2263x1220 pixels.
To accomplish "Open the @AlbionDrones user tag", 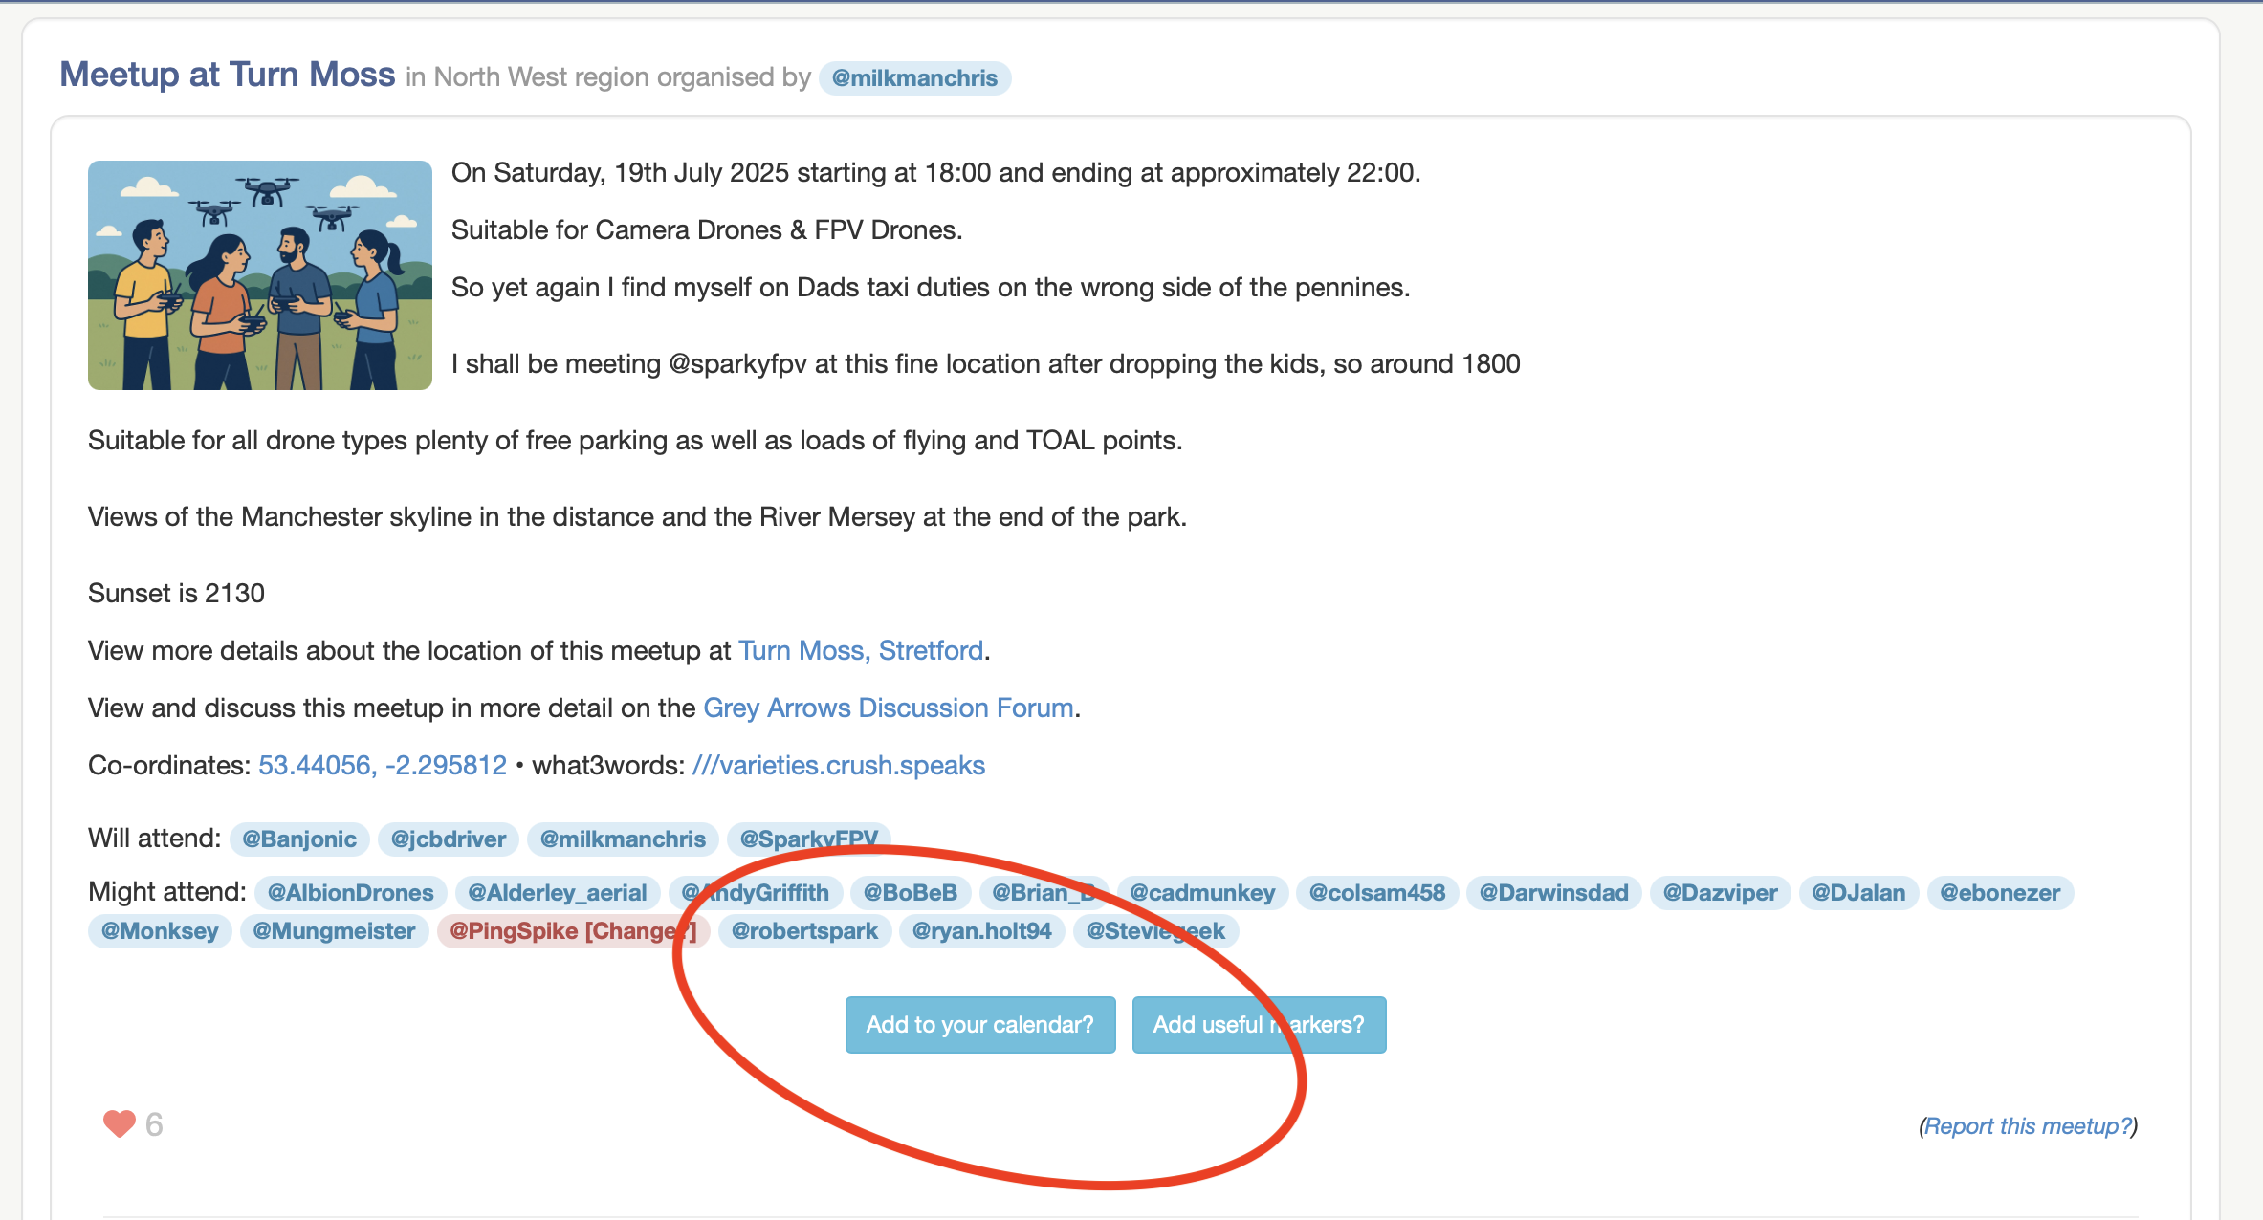I will click(x=350, y=892).
